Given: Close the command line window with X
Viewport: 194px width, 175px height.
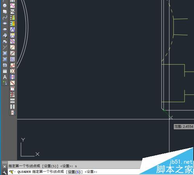Looking at the screenshot, I should point(5,166).
